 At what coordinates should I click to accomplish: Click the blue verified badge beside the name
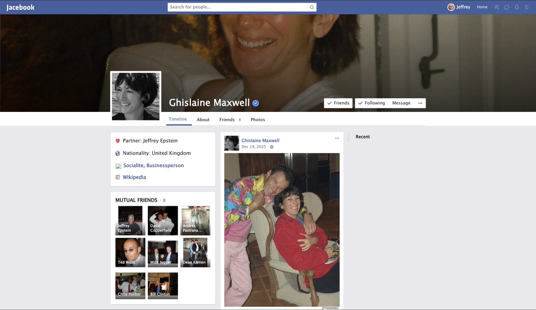[255, 103]
